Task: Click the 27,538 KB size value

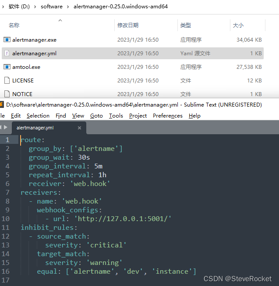Action: (249, 67)
